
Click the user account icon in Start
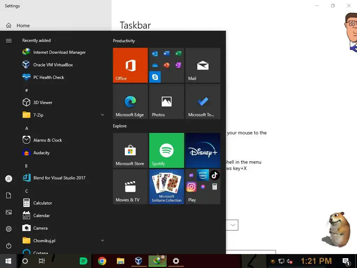click(9, 179)
